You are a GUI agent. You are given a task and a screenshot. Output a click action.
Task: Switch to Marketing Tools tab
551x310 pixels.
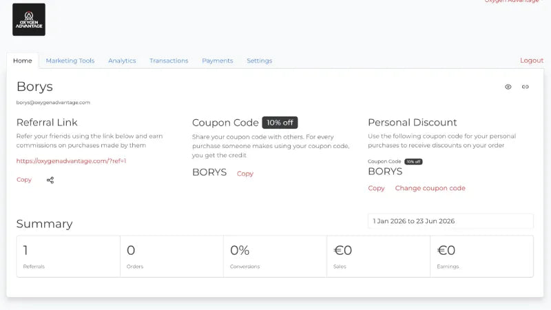click(x=70, y=61)
